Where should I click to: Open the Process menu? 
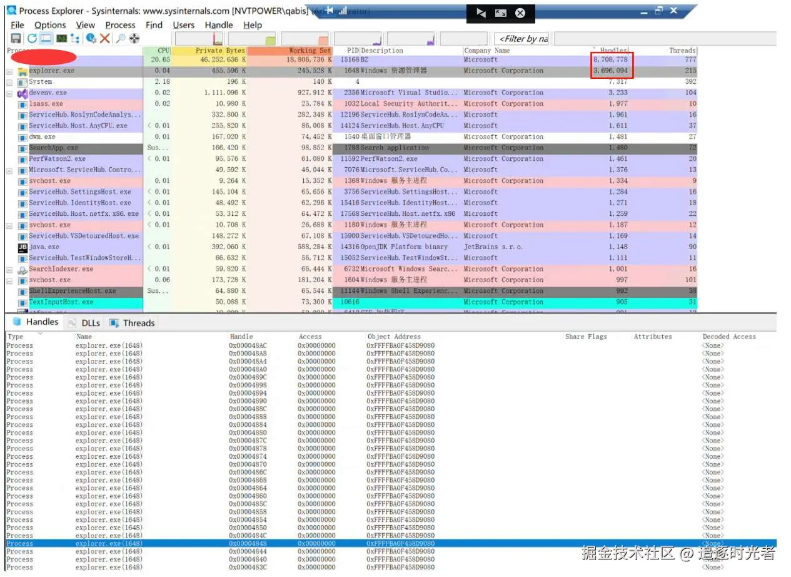click(x=121, y=25)
